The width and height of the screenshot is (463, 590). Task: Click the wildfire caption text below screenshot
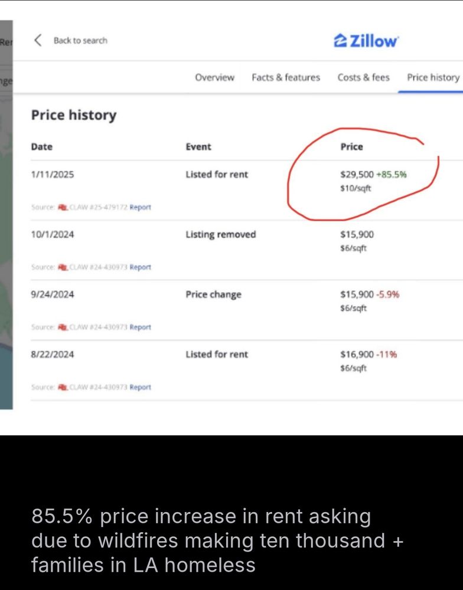[x=217, y=540]
